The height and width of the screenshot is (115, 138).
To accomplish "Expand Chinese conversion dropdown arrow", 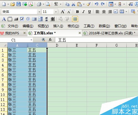I will click(60, 4).
